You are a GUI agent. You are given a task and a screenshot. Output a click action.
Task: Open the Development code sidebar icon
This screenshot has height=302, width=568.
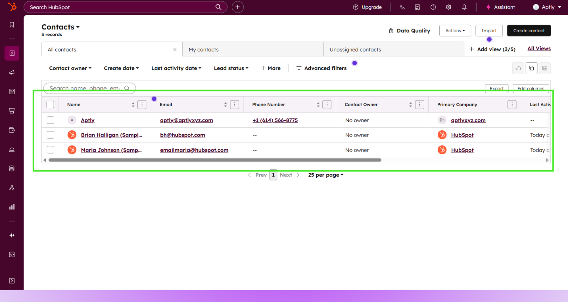point(12,254)
